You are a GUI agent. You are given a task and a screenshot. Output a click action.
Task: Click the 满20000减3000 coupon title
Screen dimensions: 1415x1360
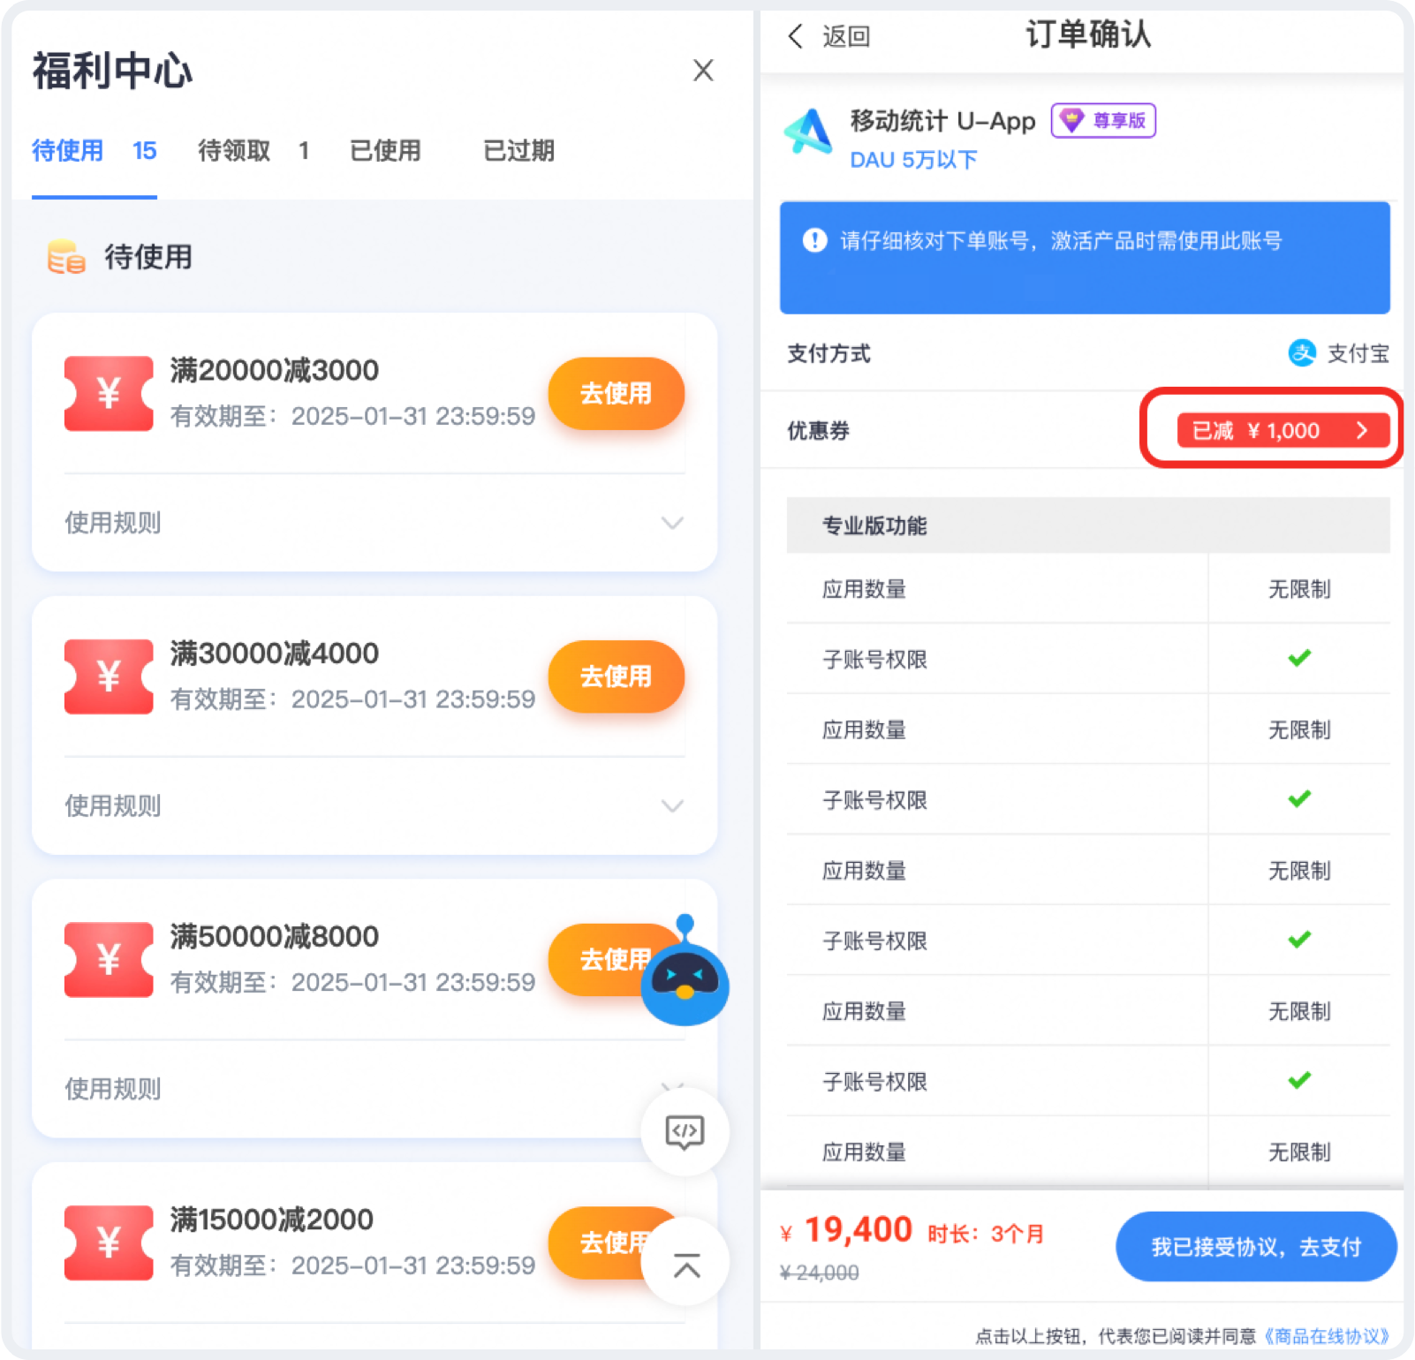pyautogui.click(x=275, y=370)
